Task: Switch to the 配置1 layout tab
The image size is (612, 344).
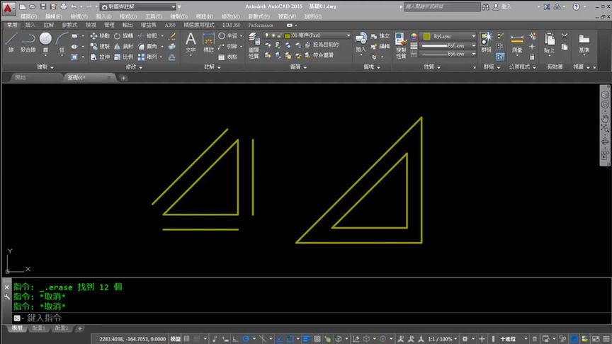Action: pyautogui.click(x=38, y=328)
